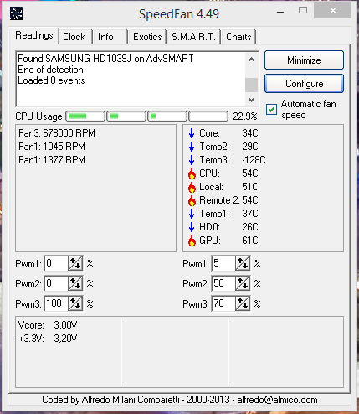Click the flame icon next to Remote 2
The image size is (359, 414).
(x=192, y=200)
